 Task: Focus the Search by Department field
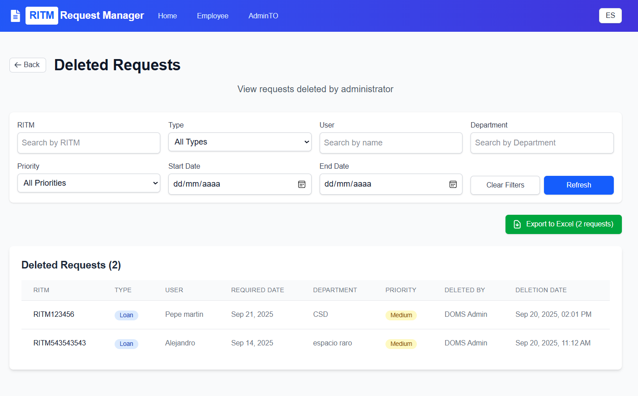pos(542,143)
